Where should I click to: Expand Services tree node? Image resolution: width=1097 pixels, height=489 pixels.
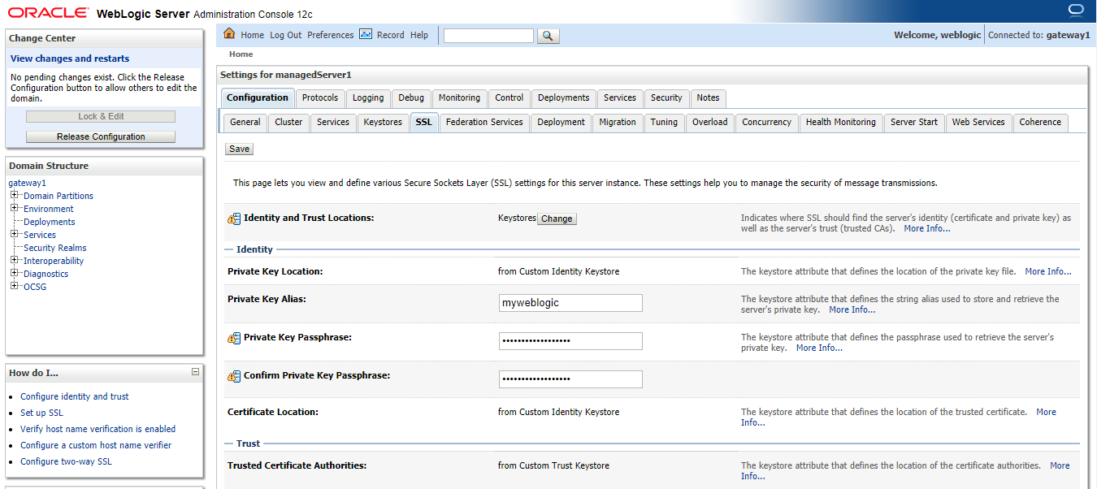pyautogui.click(x=15, y=235)
